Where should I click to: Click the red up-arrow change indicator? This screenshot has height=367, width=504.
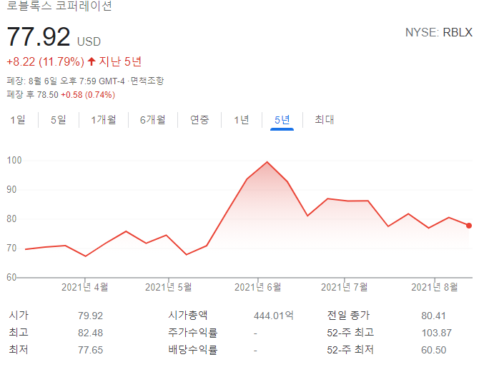(92, 61)
